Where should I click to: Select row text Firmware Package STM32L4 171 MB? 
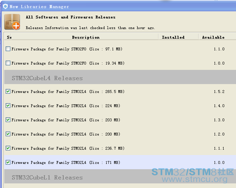point(66,162)
